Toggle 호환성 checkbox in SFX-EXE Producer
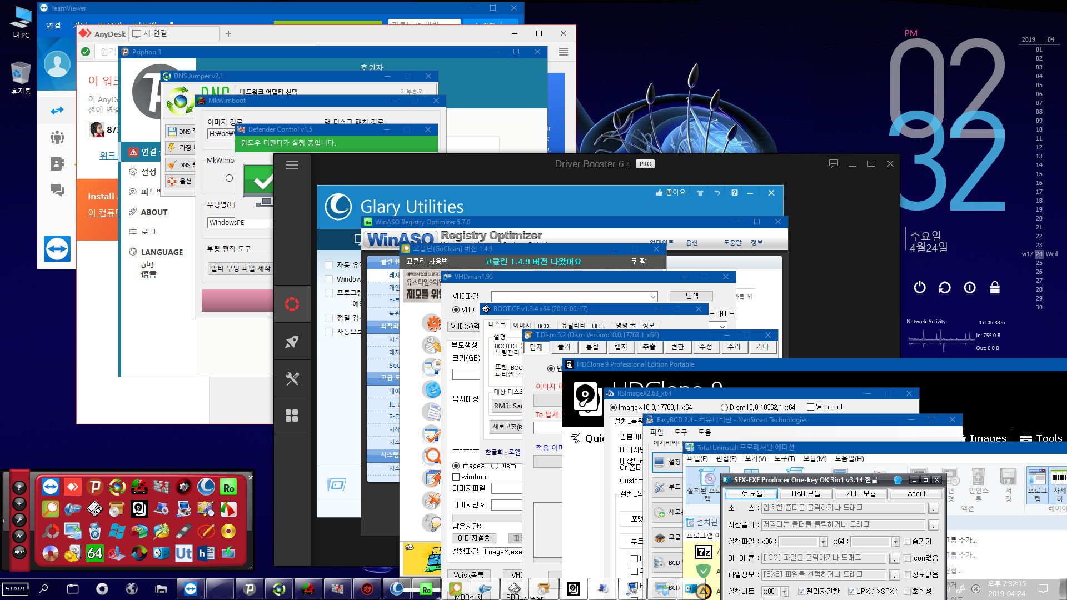The height and width of the screenshot is (600, 1067). click(x=907, y=591)
